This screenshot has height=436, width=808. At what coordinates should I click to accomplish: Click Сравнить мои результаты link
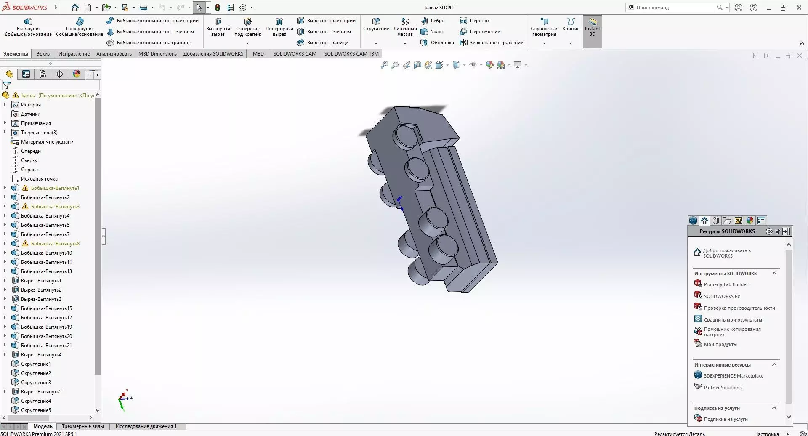(733, 320)
